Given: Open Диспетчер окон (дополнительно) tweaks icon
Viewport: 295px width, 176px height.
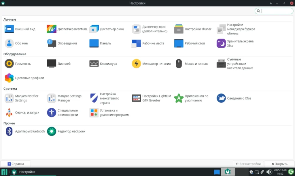Looking at the screenshot, I should point(136,29).
